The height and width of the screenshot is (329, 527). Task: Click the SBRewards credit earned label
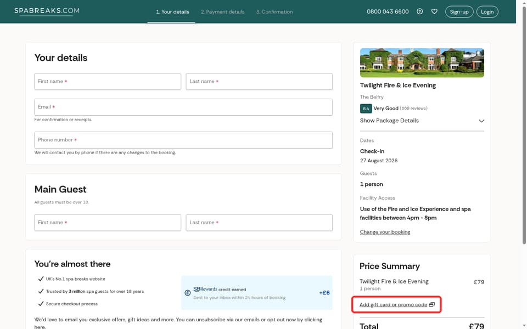[220, 289]
